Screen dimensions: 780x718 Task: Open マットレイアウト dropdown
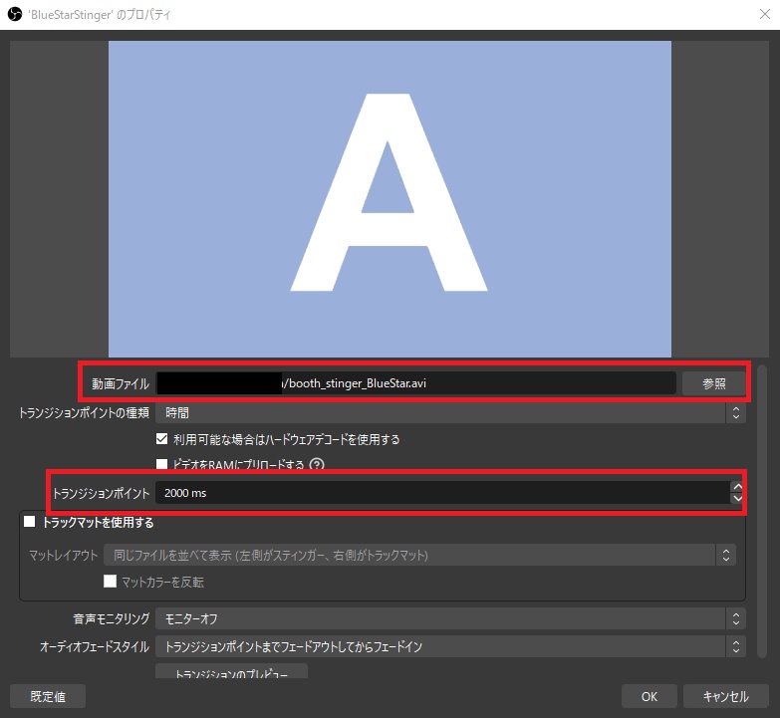tap(419, 555)
